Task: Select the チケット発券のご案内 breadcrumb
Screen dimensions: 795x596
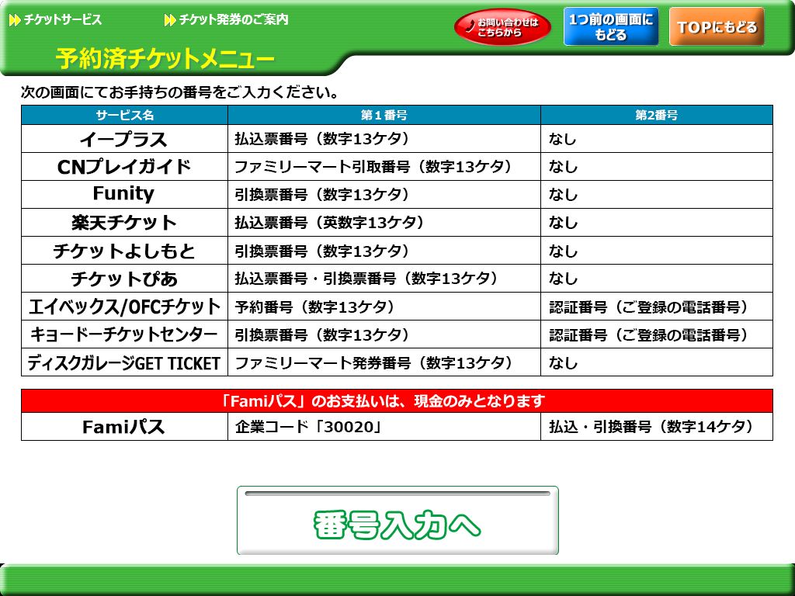Action: tap(233, 20)
